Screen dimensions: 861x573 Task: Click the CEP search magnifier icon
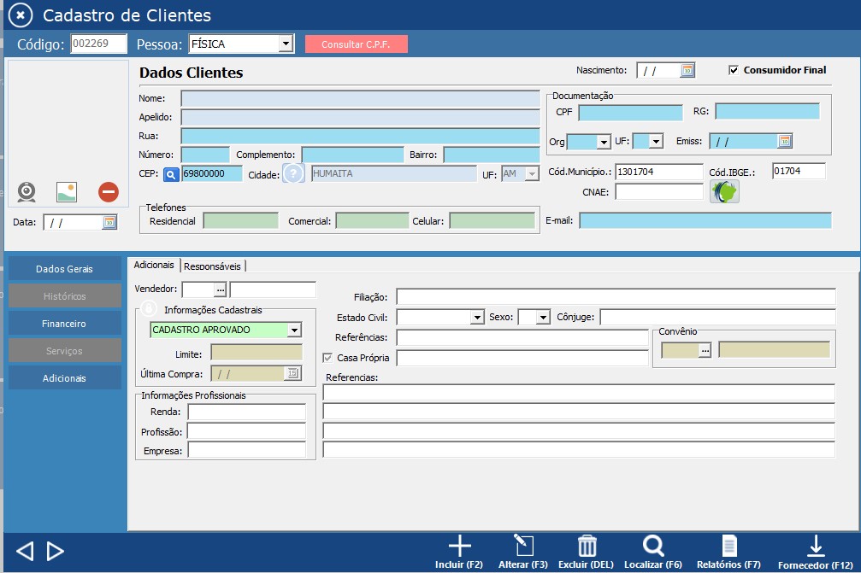coord(171,174)
